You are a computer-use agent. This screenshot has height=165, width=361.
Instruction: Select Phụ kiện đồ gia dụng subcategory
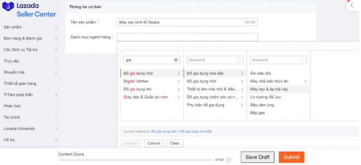[215, 105]
